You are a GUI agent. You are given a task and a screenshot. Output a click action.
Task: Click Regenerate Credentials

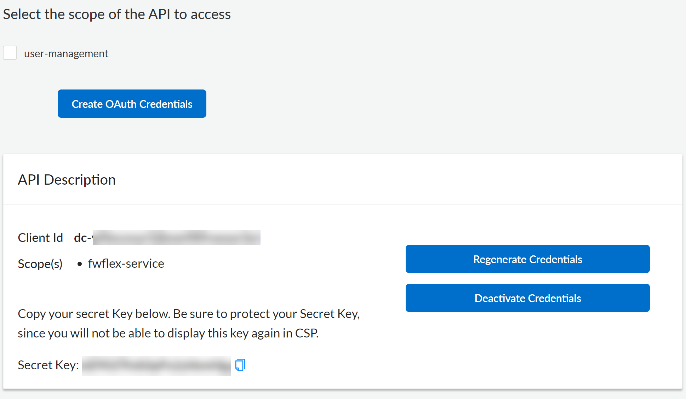tap(527, 259)
